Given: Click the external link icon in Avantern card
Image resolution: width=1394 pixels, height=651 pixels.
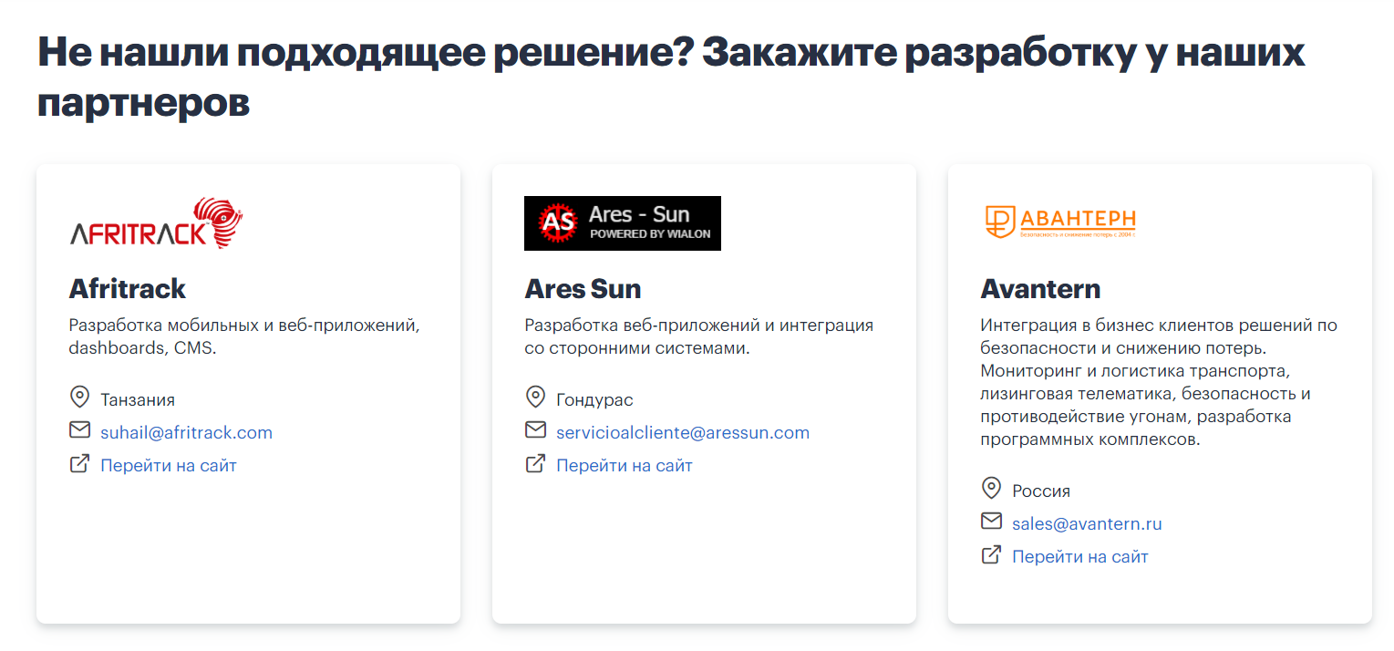Looking at the screenshot, I should click(991, 555).
